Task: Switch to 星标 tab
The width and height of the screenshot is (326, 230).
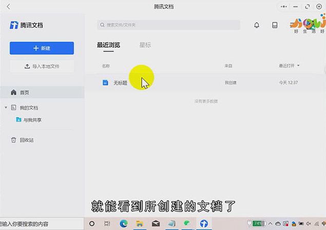Action: tap(145, 45)
